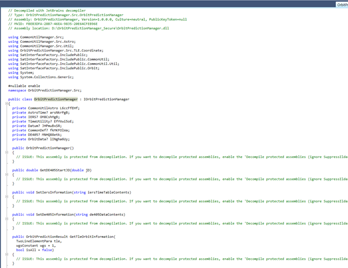Click the private Datum? field line
Screen dimensions: 348x268
click(x=37, y=126)
